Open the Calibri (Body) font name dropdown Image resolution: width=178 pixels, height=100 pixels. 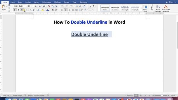[26, 6]
